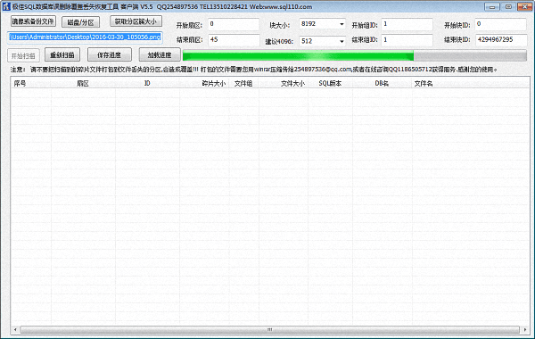Click the 保存进度 button
The height and width of the screenshot is (339, 535).
pyautogui.click(x=109, y=54)
